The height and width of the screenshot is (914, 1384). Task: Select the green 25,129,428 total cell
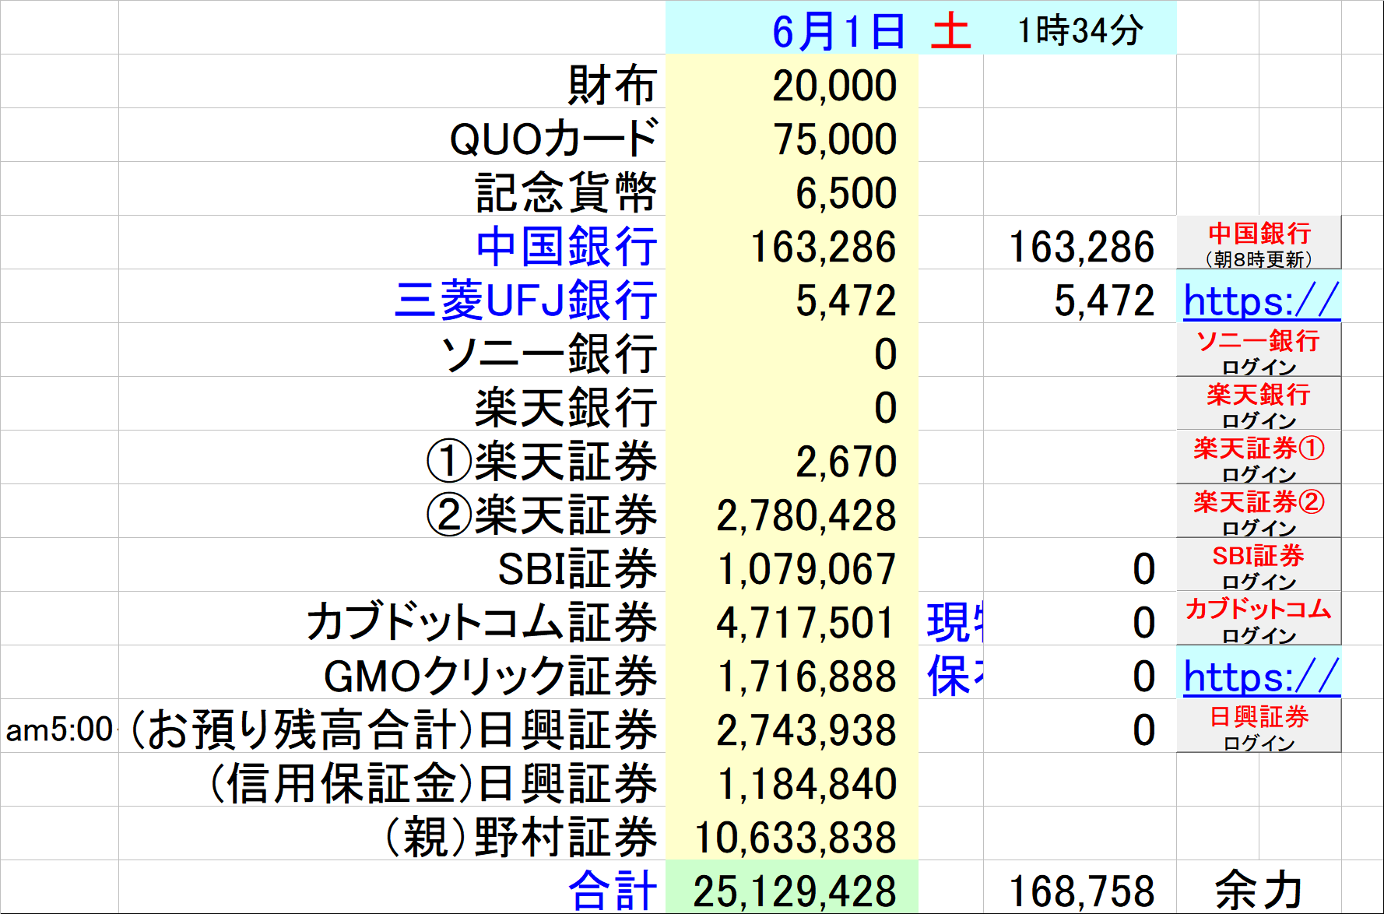pyautogui.click(x=792, y=887)
